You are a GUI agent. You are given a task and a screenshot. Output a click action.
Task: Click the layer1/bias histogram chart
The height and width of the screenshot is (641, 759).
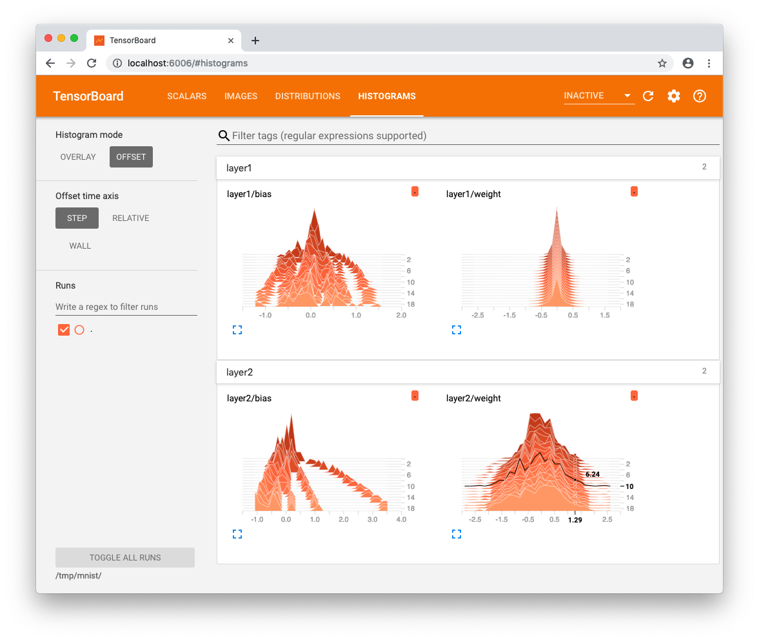click(x=322, y=263)
